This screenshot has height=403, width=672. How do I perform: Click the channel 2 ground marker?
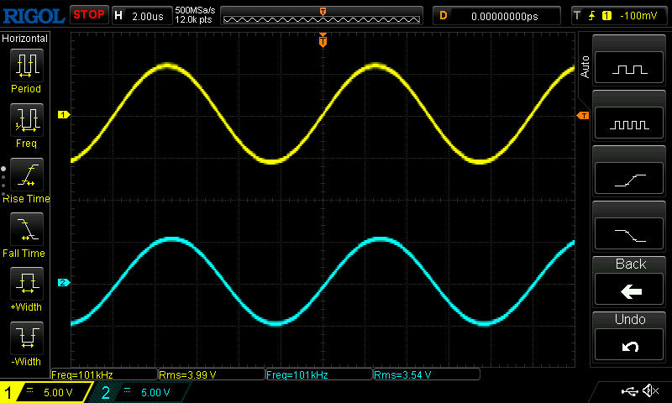pos(64,282)
